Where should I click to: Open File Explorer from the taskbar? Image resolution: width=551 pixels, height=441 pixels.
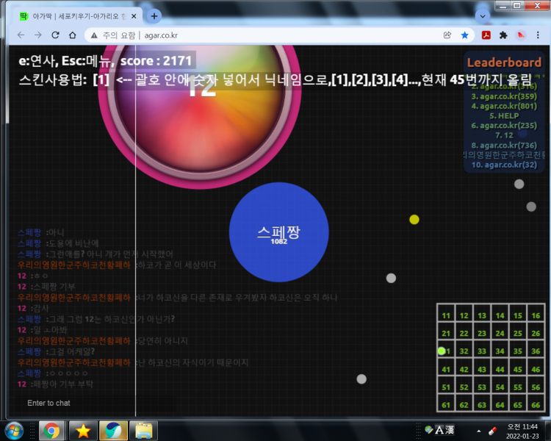point(144,431)
